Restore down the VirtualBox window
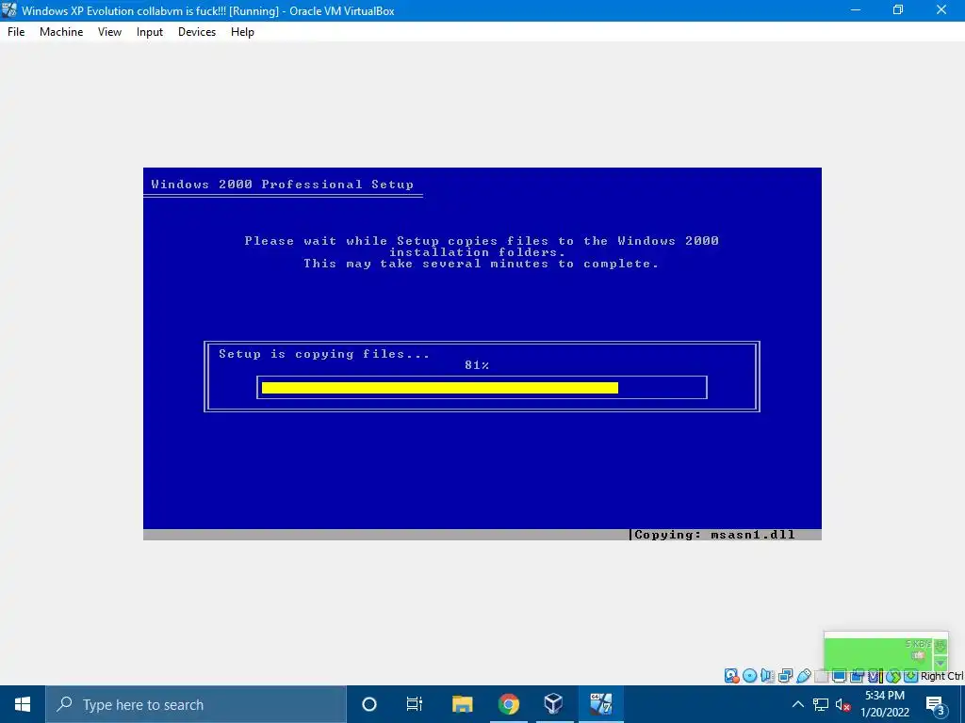 (898, 10)
